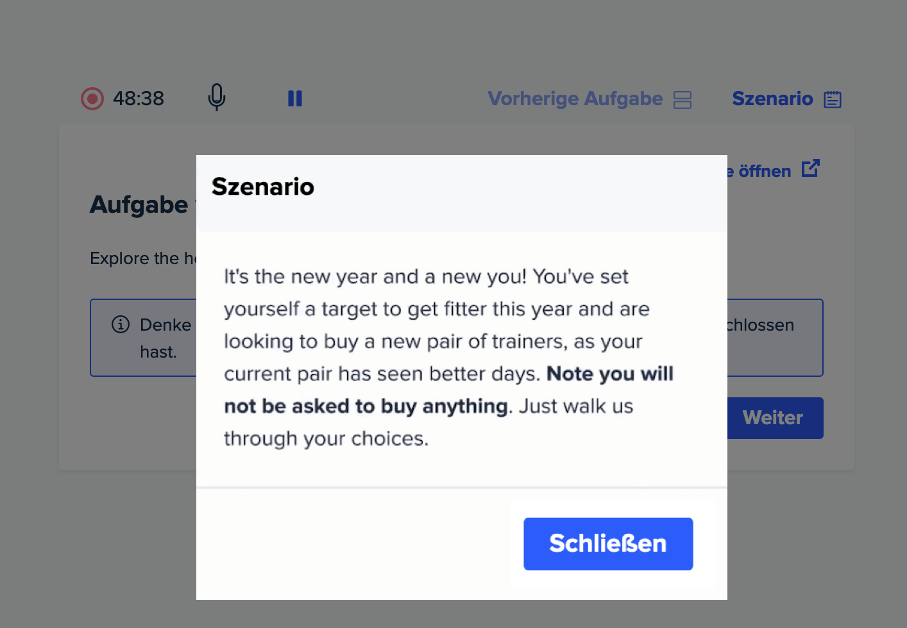907x628 pixels.
Task: Click the external link open icon
Action: click(x=811, y=169)
